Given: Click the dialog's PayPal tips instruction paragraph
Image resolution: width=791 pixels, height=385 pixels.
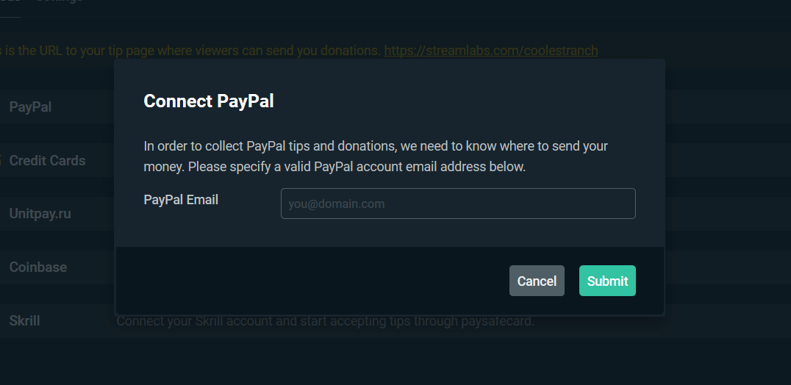Looking at the screenshot, I should pos(375,156).
